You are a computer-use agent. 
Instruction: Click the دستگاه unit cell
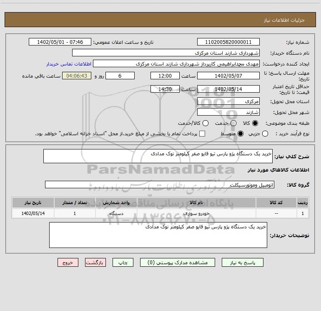coord(116,213)
